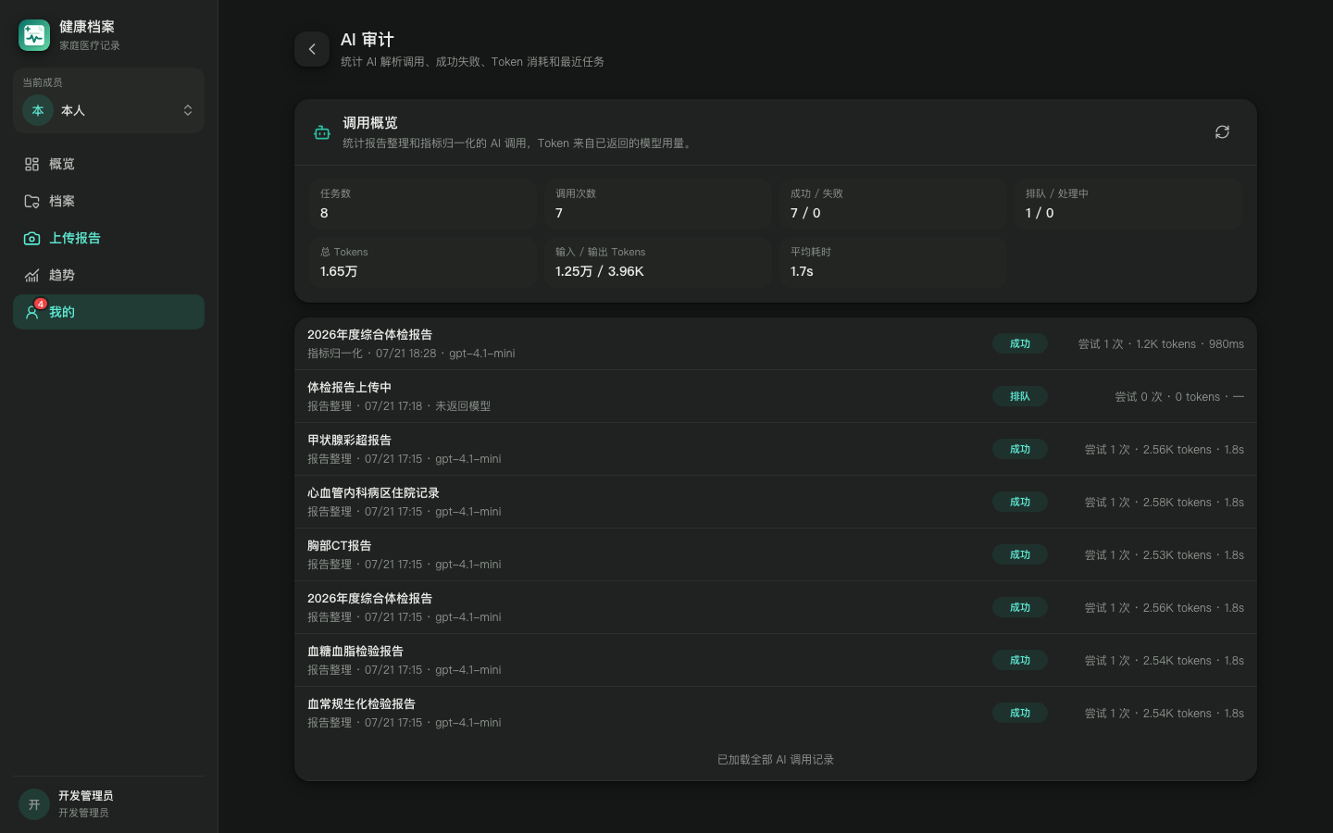
Task: Click 成功 badge on 血糖血脂检验报告 row
Action: coord(1020,660)
